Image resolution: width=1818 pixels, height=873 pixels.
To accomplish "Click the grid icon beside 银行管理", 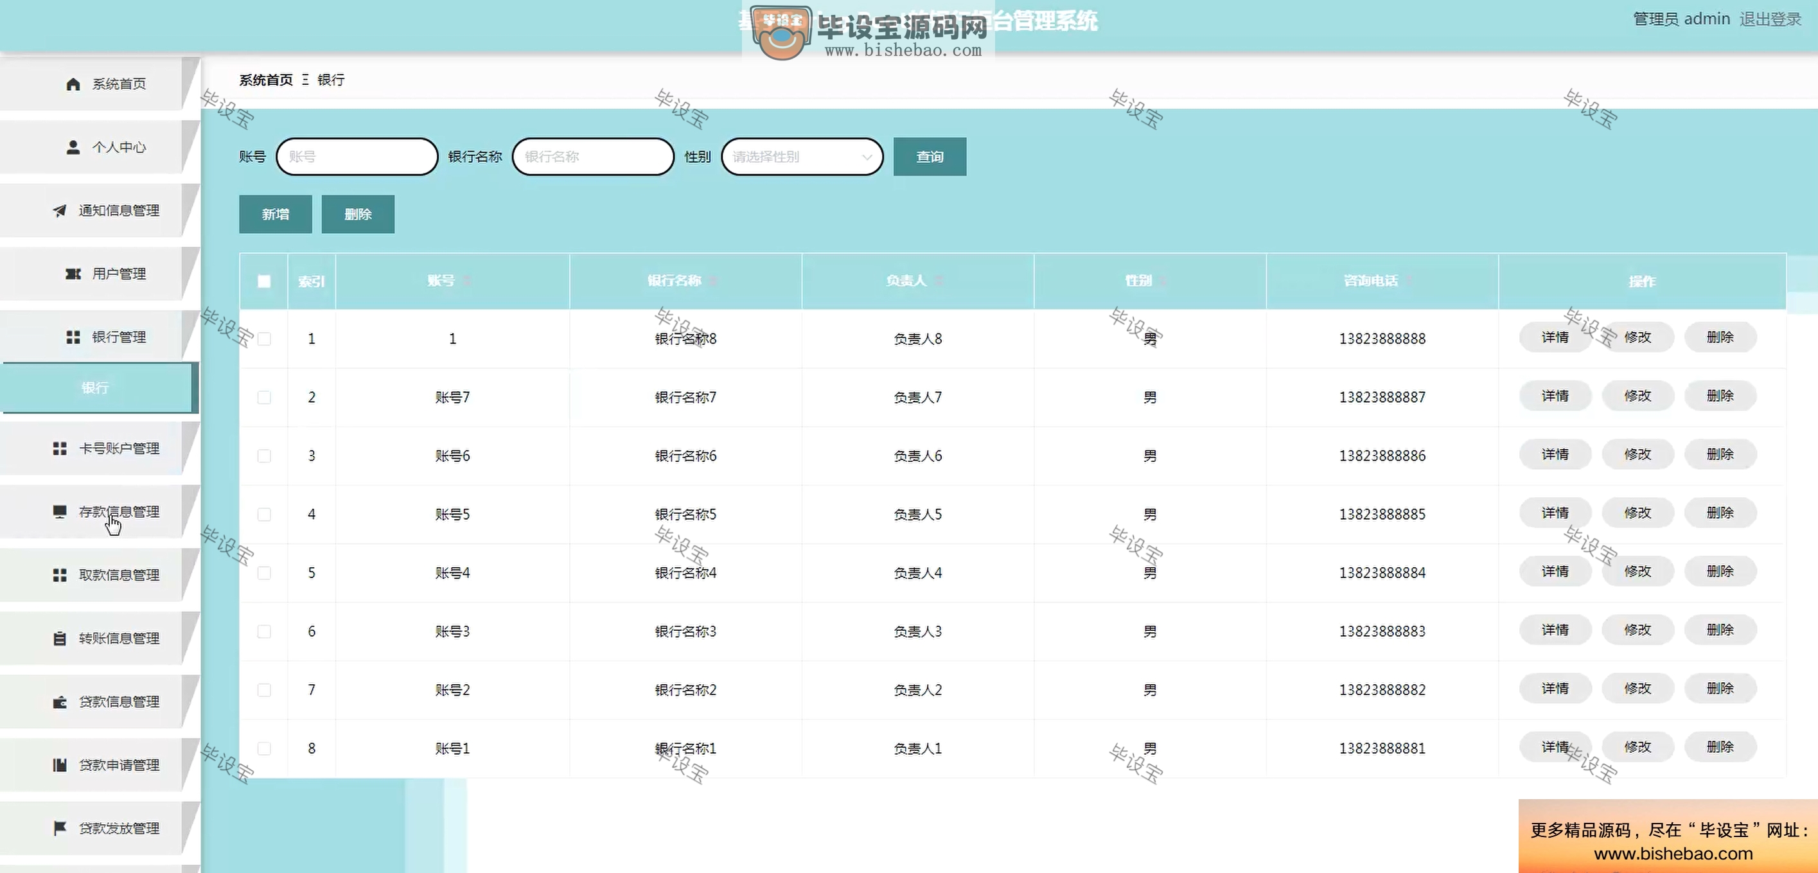I will point(73,337).
